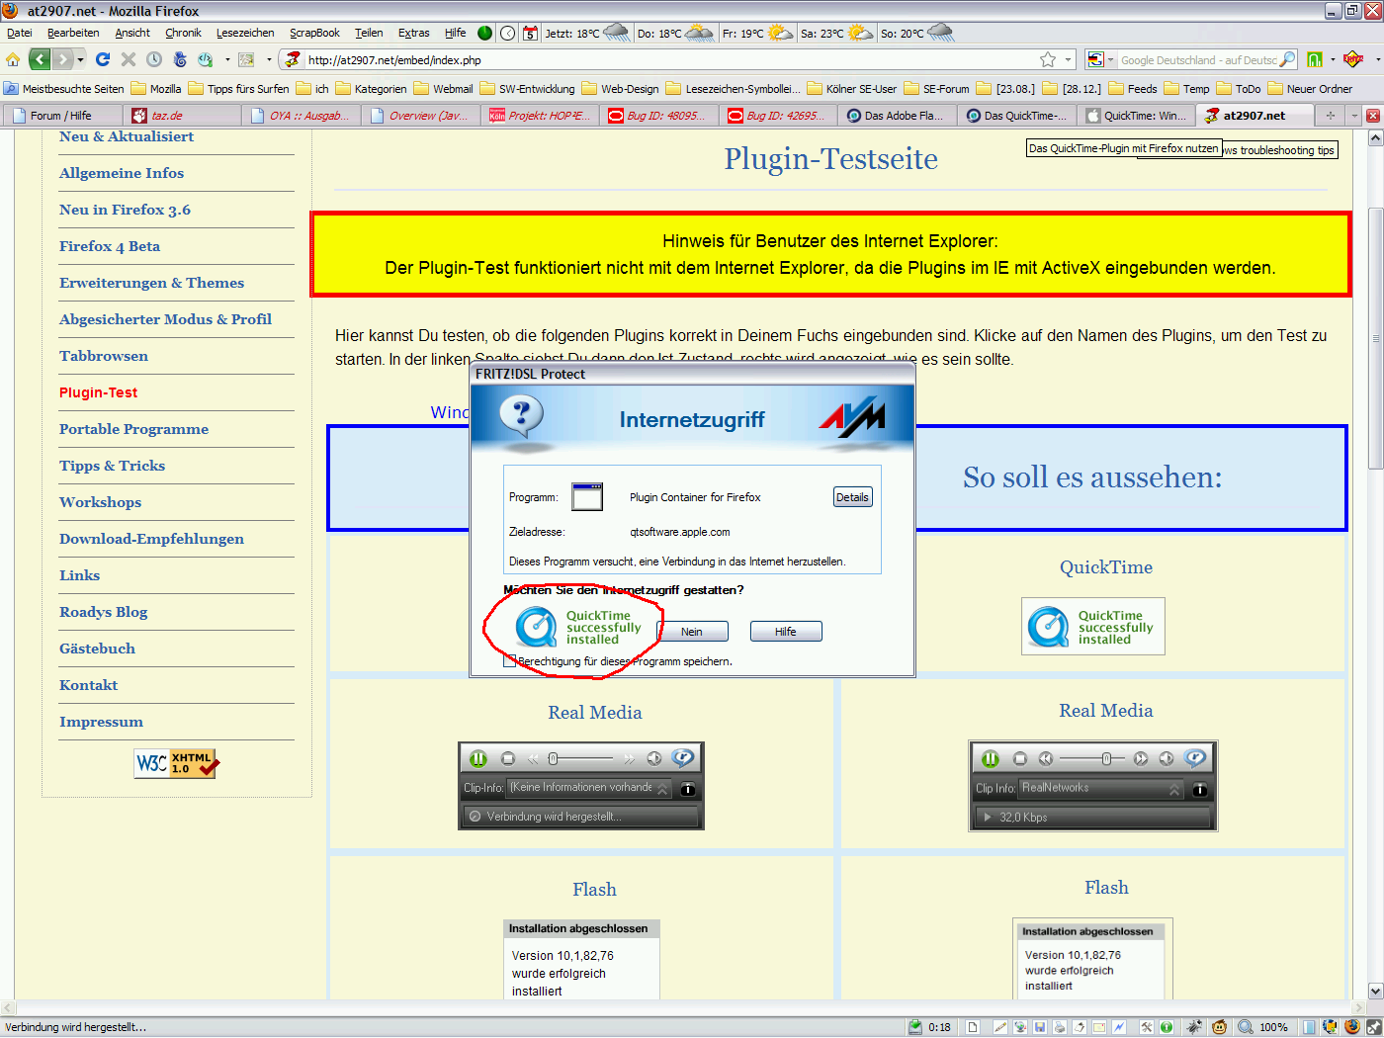Click Nein in the Internetzugriff dialog
The image size is (1384, 1038).
(692, 632)
